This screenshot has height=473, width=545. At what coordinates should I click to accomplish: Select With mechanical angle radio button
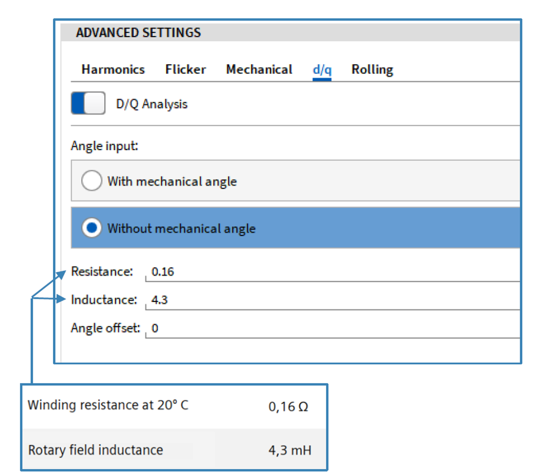click(x=92, y=181)
